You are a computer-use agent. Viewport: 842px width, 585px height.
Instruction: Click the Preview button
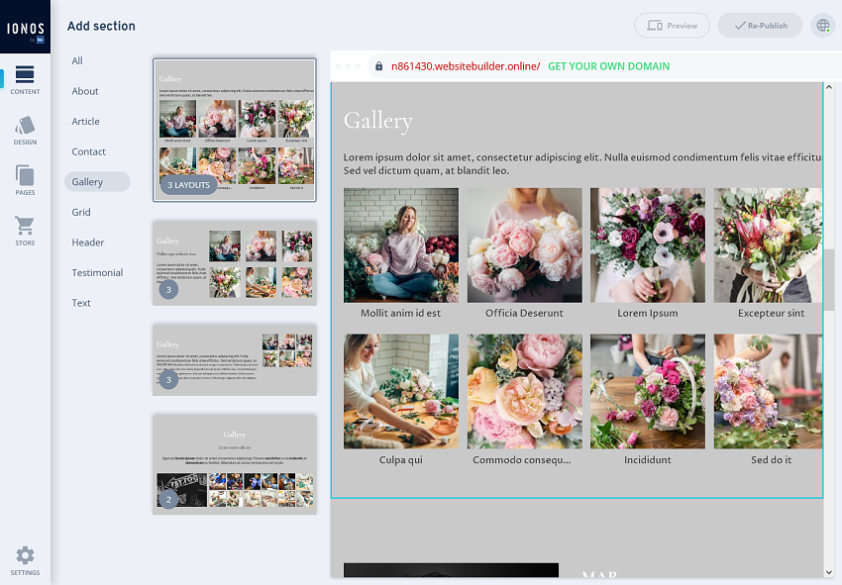(x=672, y=26)
